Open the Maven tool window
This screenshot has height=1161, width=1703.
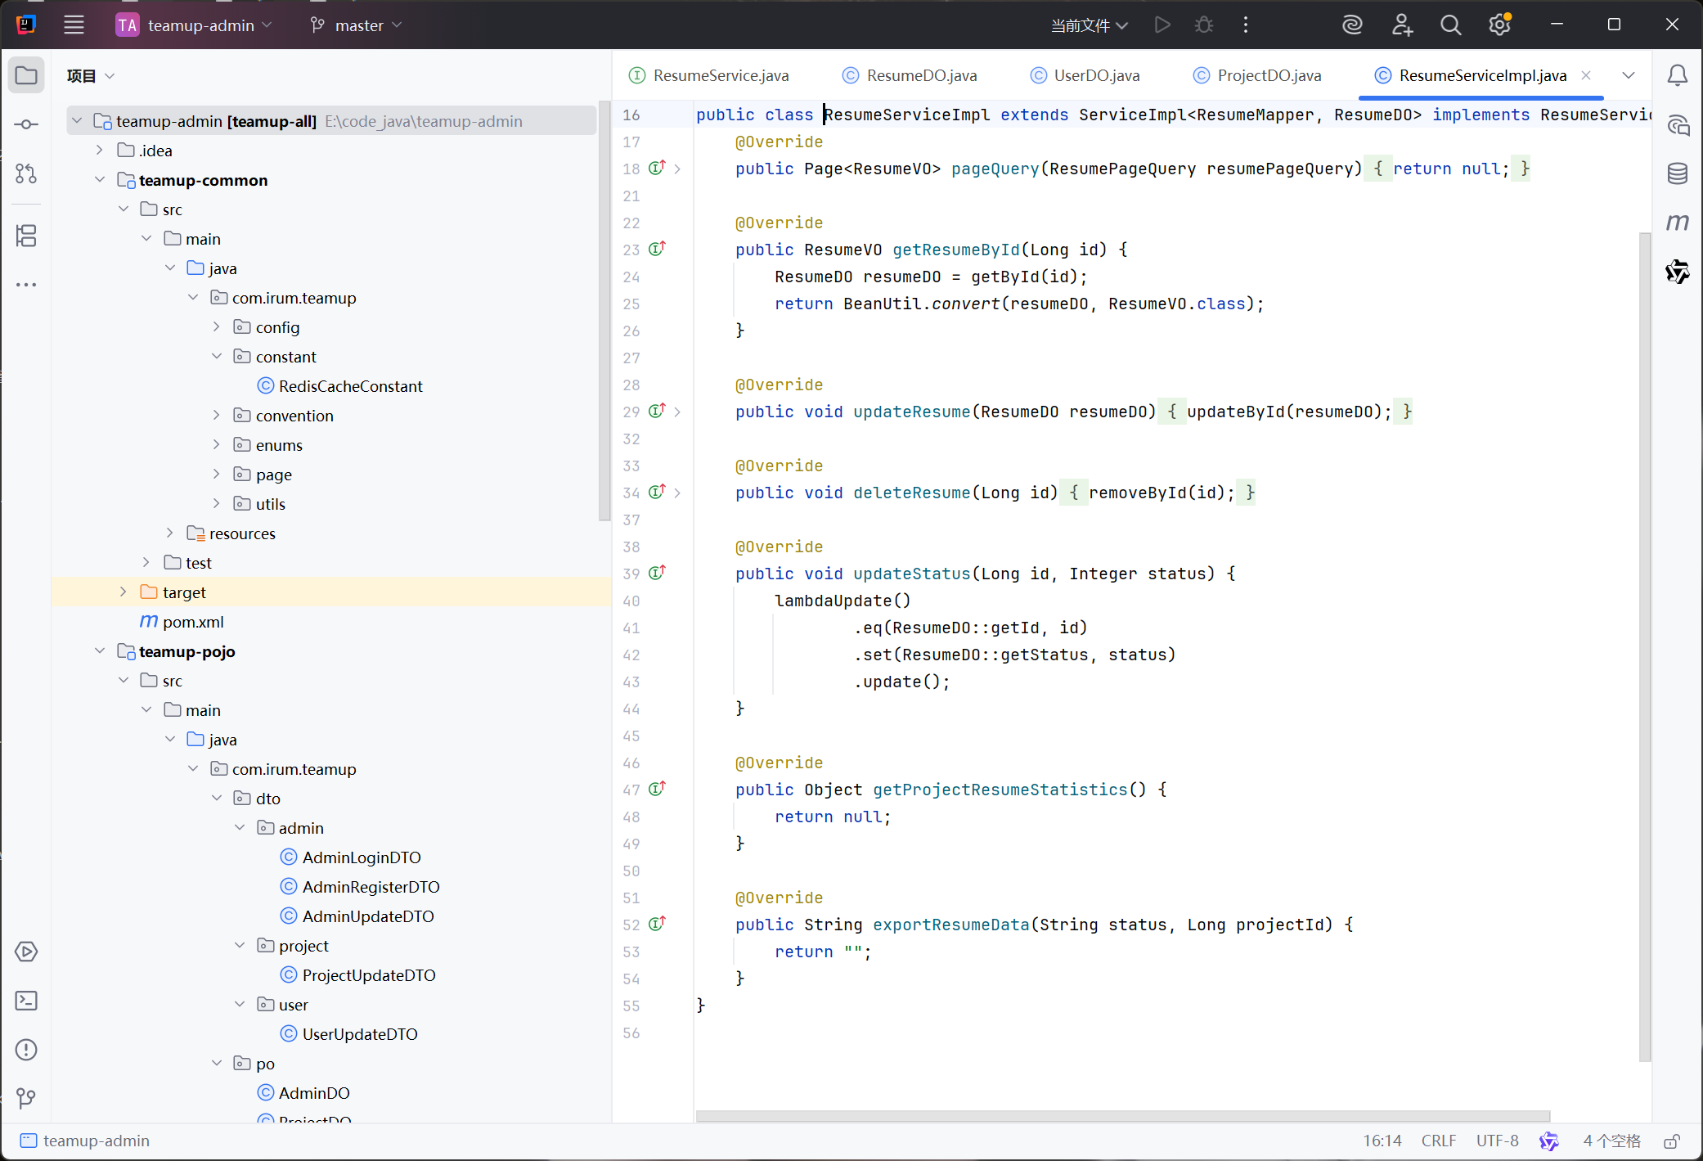click(x=1677, y=223)
